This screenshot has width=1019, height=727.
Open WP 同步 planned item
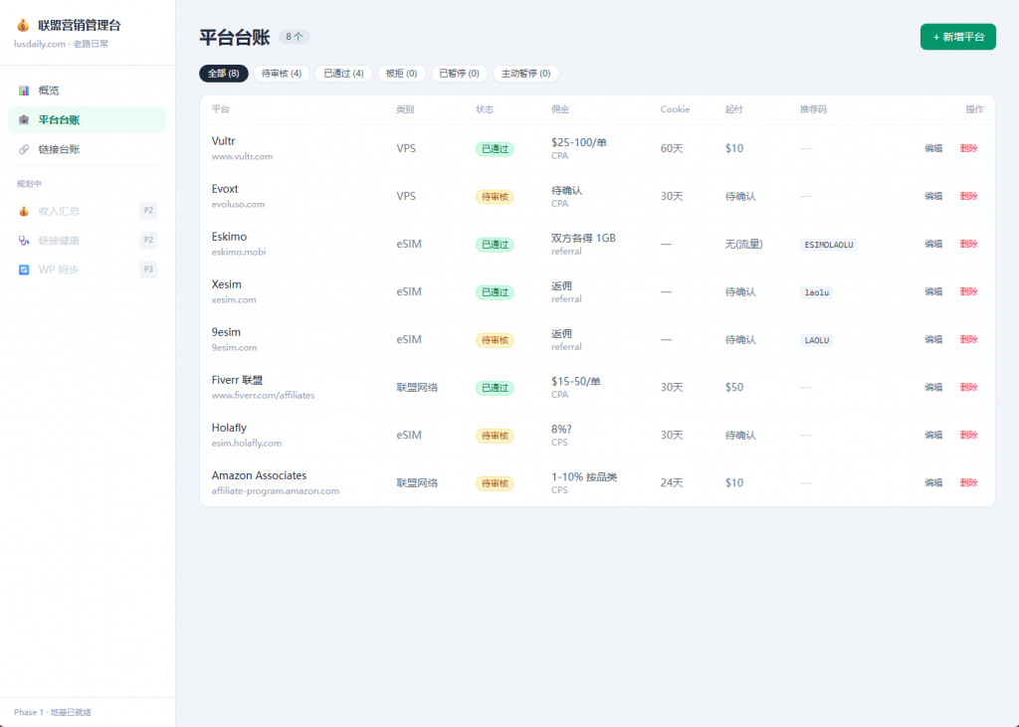88,270
